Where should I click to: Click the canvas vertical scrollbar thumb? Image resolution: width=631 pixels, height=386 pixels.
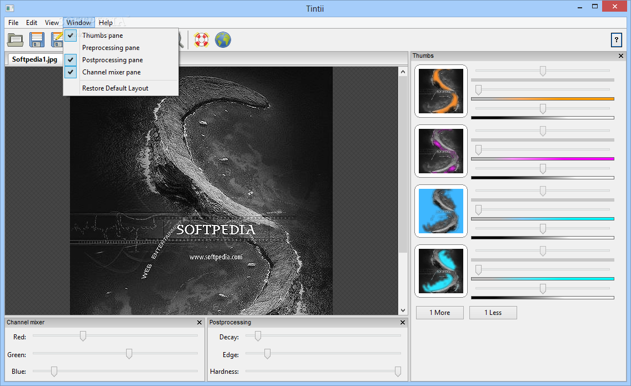403,164
